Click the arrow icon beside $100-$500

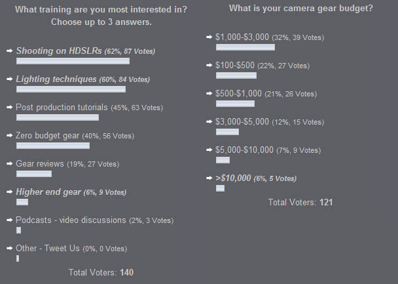coord(209,66)
